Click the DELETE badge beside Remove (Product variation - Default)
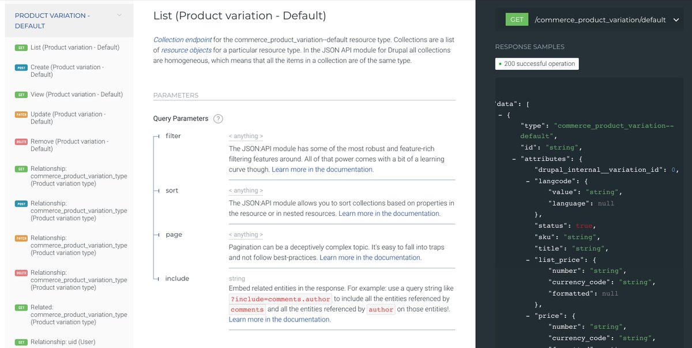 coord(21,141)
